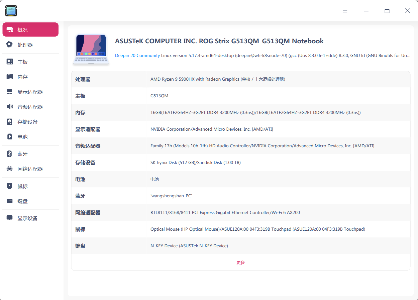The height and width of the screenshot is (300, 418).
Task: Select the AMD Ryzen 9 processor row
Action: point(218,79)
